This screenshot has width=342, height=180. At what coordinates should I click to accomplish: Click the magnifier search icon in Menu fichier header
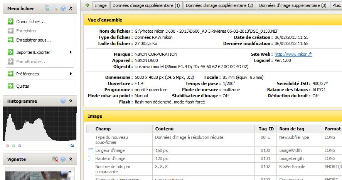pos(55,8)
